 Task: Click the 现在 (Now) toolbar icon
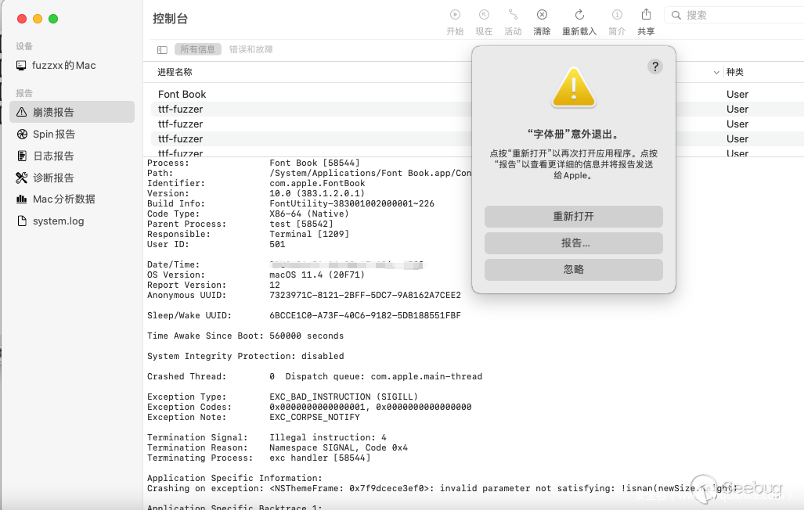pos(484,15)
